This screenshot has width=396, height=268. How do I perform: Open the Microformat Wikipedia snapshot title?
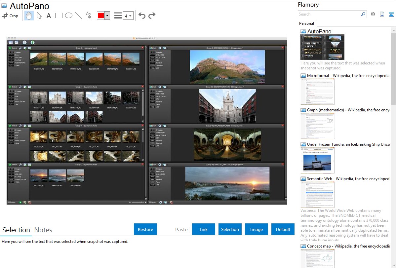pyautogui.click(x=348, y=76)
